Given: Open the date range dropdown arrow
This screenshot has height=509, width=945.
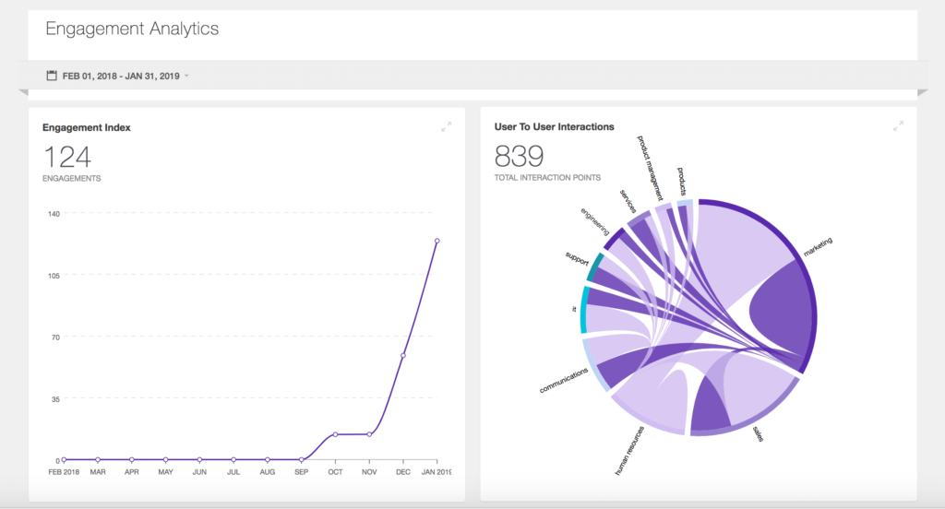Looking at the screenshot, I should pos(186,76).
